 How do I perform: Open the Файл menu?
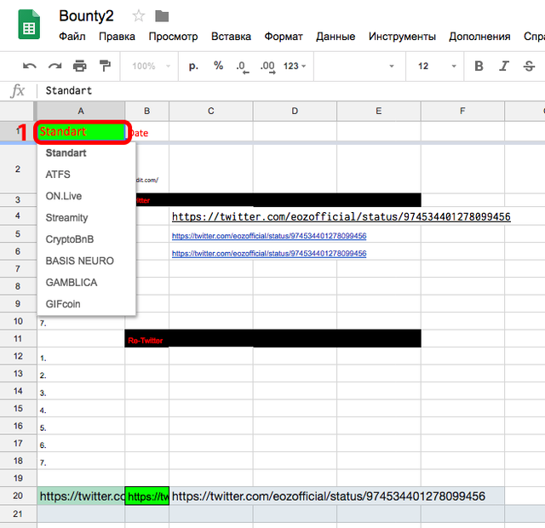pyautogui.click(x=72, y=36)
